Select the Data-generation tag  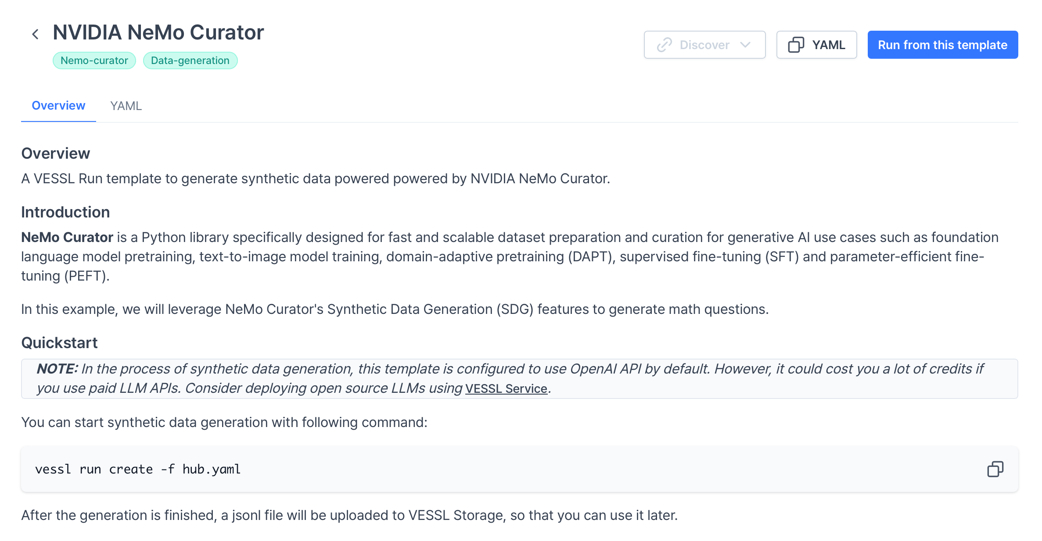tap(190, 61)
